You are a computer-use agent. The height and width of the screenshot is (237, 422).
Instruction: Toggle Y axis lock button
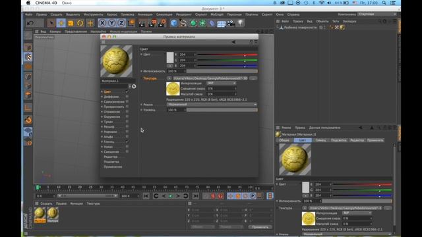pyautogui.click(x=111, y=23)
